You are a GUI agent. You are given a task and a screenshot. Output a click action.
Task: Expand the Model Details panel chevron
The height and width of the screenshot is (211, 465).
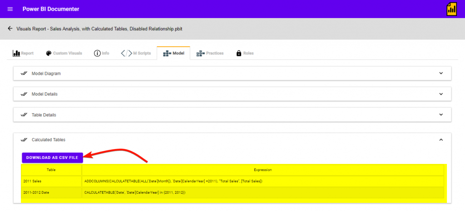441,94
